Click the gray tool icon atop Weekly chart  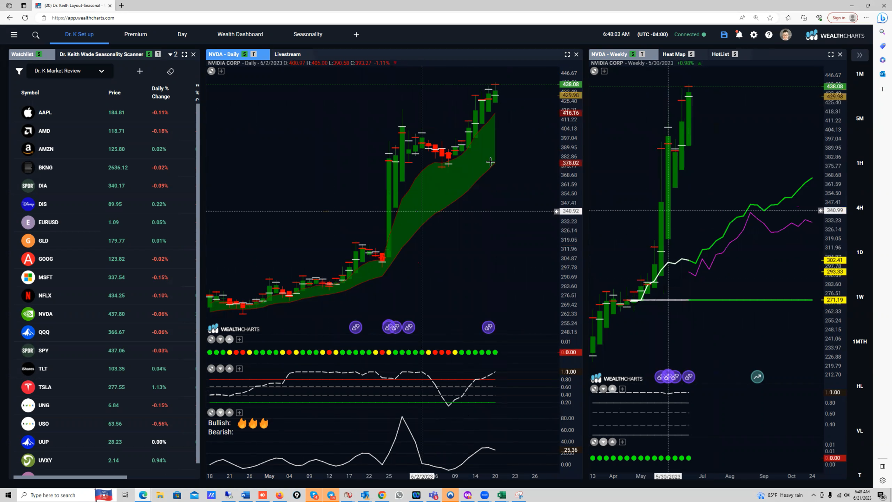tap(594, 71)
